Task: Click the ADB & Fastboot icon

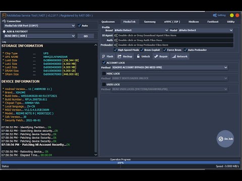Action: point(4,32)
